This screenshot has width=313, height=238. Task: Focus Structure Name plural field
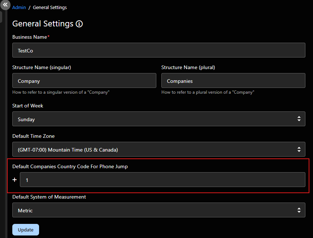point(233,81)
